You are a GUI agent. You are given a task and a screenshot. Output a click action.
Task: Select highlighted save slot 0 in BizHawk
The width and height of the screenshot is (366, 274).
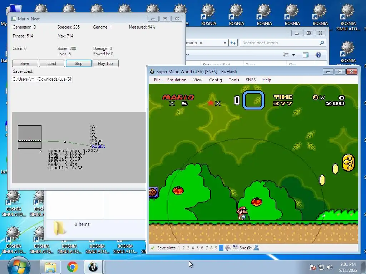pyautogui.click(x=221, y=248)
